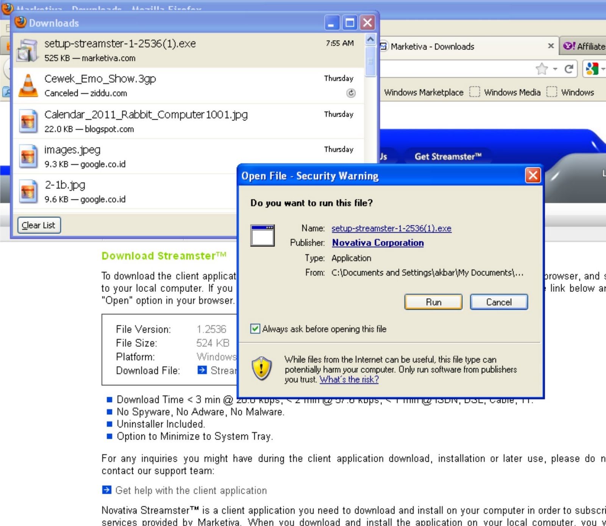Click the '7:55 AM' download time
606x526 pixels.
point(340,43)
